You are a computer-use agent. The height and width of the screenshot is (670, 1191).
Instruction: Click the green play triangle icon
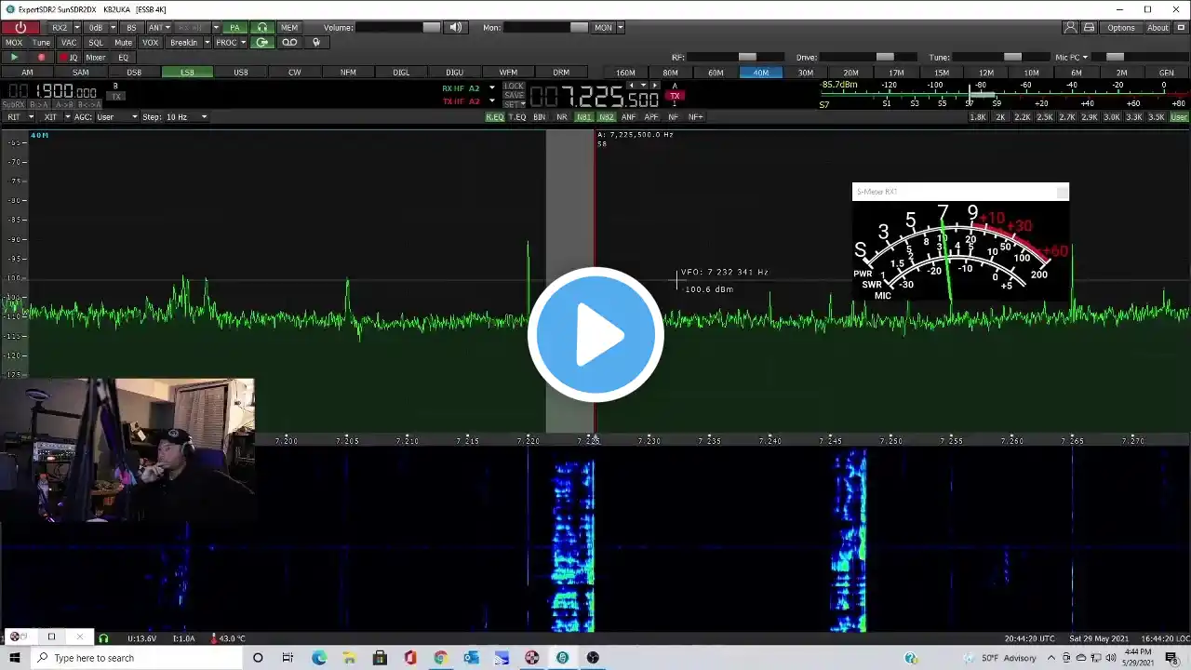[x=14, y=58]
